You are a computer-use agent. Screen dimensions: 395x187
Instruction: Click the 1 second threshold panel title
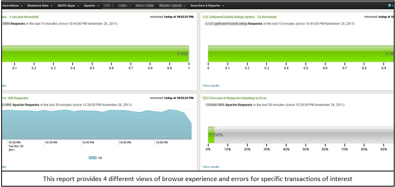pyautogui.click(x=20, y=17)
